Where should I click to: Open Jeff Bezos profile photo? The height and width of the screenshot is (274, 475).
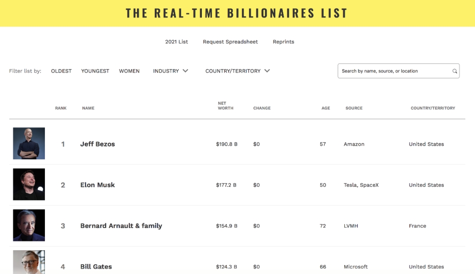coord(29,143)
